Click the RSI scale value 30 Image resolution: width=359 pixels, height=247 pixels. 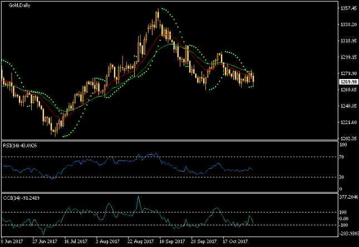pos(342,177)
